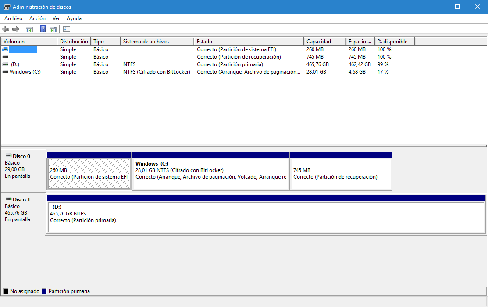This screenshot has width=488, height=307.
Task: Click the '99 %' available cell
Action: click(383, 64)
